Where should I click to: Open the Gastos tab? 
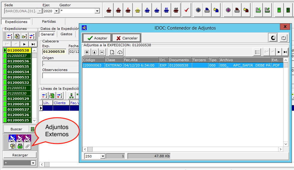point(66,34)
